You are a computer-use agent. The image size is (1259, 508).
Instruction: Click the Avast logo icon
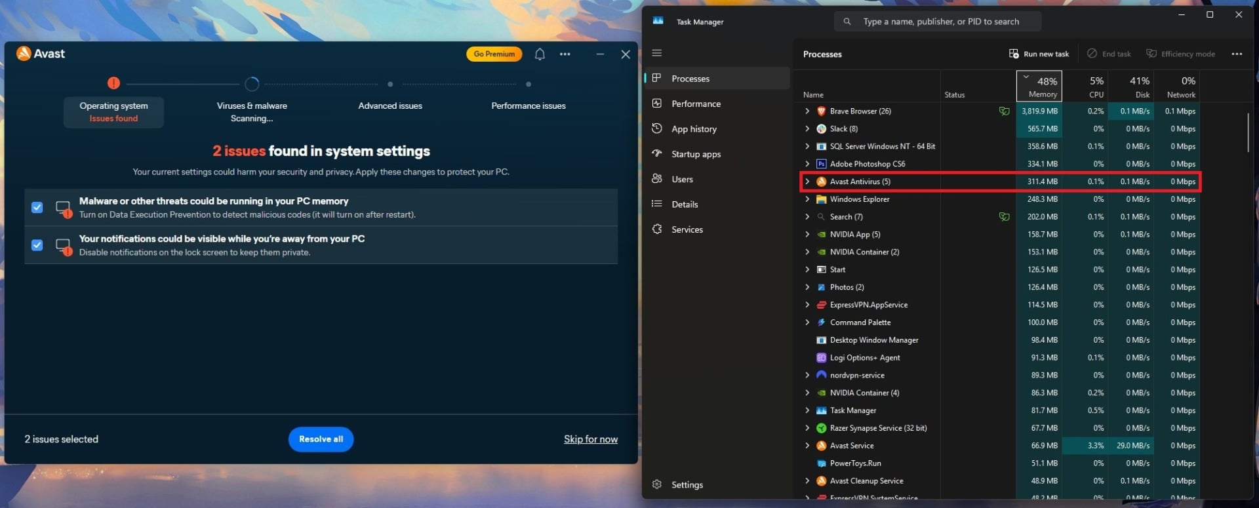pyautogui.click(x=24, y=54)
